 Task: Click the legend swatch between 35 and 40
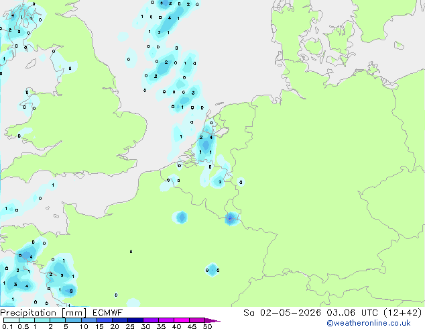166,320
